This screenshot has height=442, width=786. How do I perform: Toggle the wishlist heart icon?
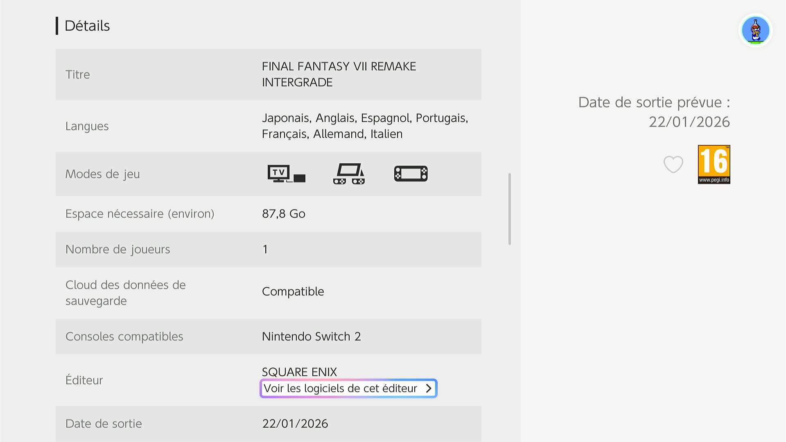(x=673, y=165)
